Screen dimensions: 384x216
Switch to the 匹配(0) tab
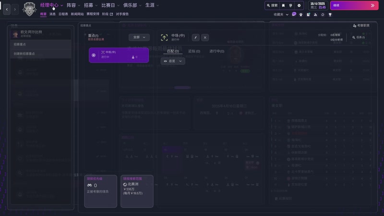coord(173,51)
